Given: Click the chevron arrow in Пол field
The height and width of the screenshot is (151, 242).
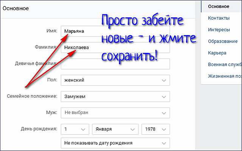Looking at the screenshot, I should (164, 80).
